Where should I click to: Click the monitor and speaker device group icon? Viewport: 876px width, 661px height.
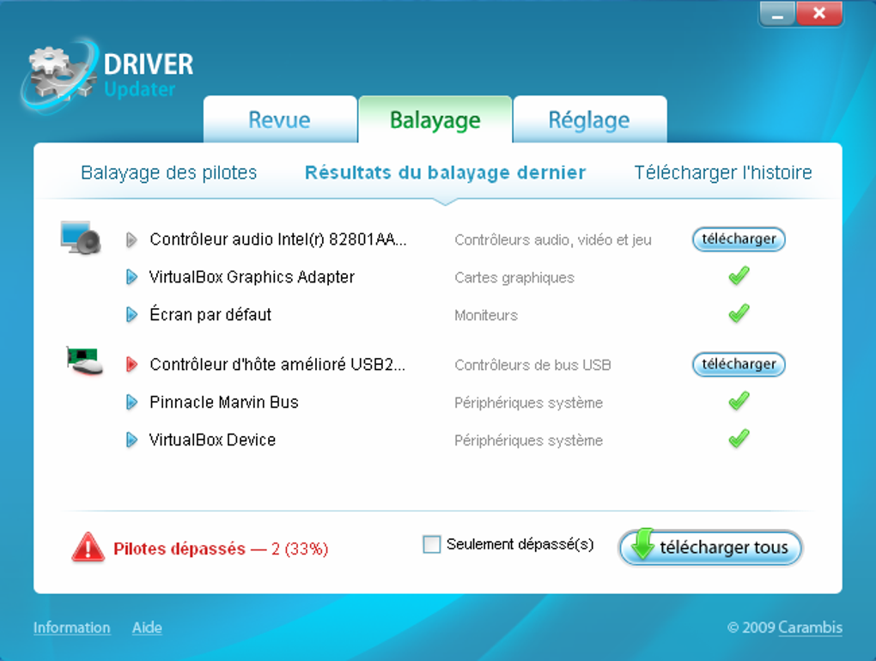point(81,238)
